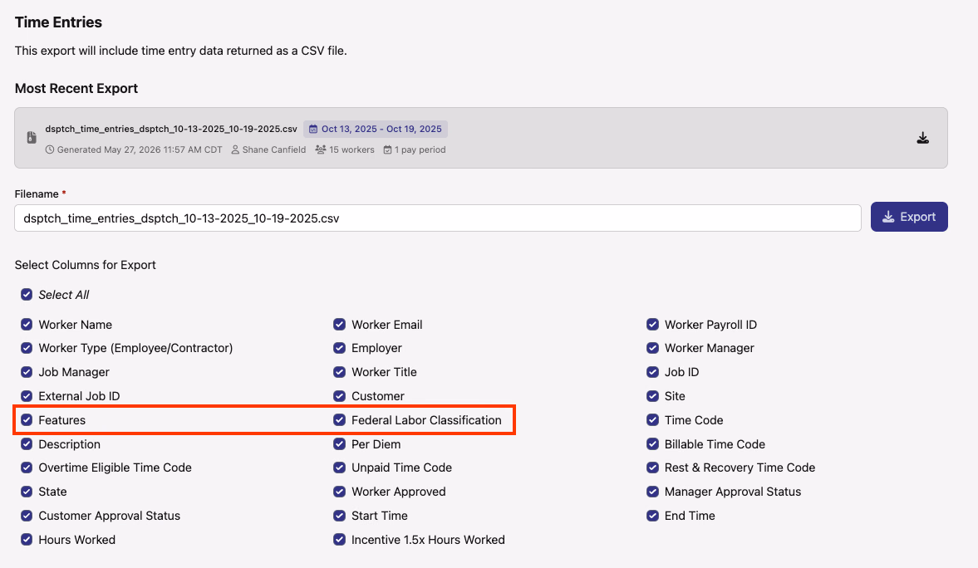Click the Export button
This screenshot has height=568, width=978.
[909, 217]
